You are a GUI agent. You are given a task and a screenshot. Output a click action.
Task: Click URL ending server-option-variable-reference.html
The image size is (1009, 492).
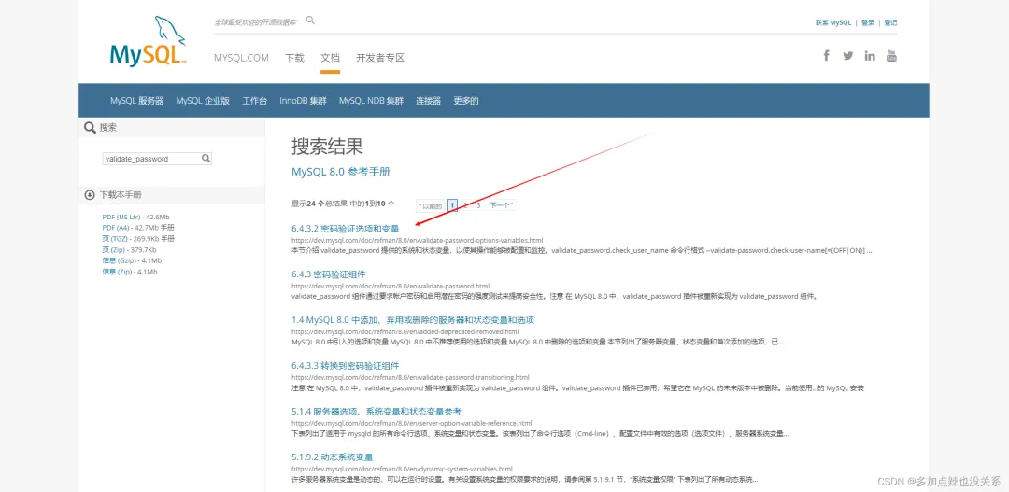pyautogui.click(x=411, y=423)
